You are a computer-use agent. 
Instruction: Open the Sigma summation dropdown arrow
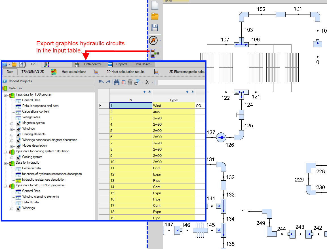[x=152, y=82]
